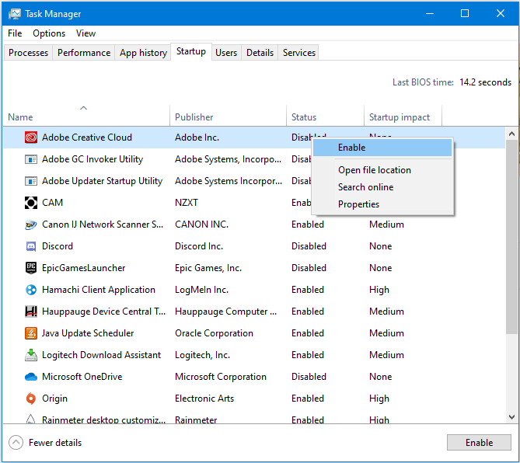Click the EpicGamesLauncher icon
This screenshot has height=463, width=520.
coord(31,268)
